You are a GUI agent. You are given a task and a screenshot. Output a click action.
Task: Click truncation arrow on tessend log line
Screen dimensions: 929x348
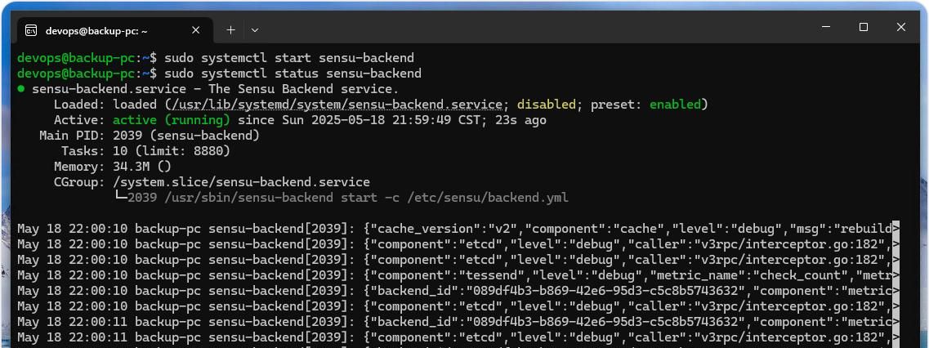(896, 275)
